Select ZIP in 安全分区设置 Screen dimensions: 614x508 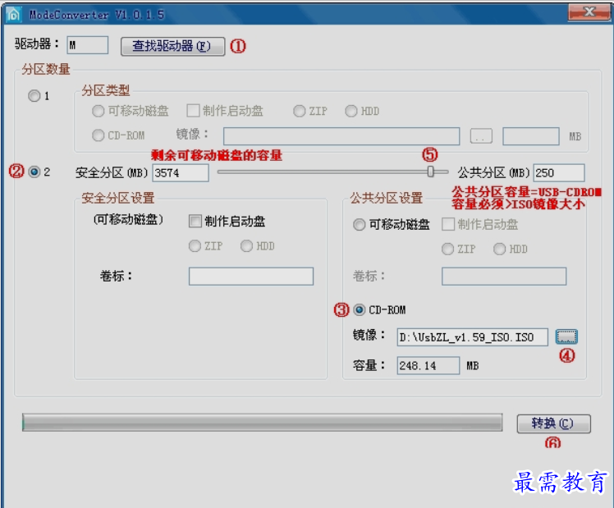click(x=195, y=245)
